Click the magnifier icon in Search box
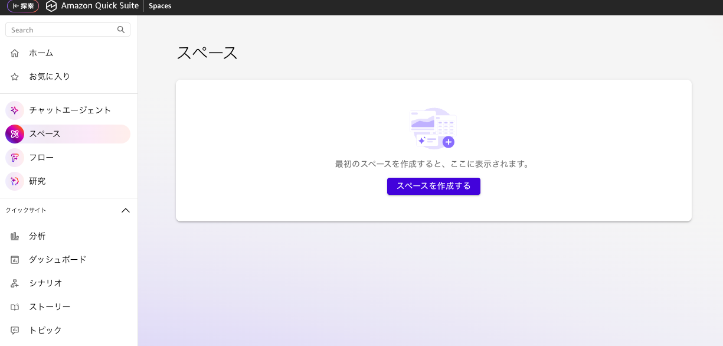The image size is (723, 346). pos(121,30)
